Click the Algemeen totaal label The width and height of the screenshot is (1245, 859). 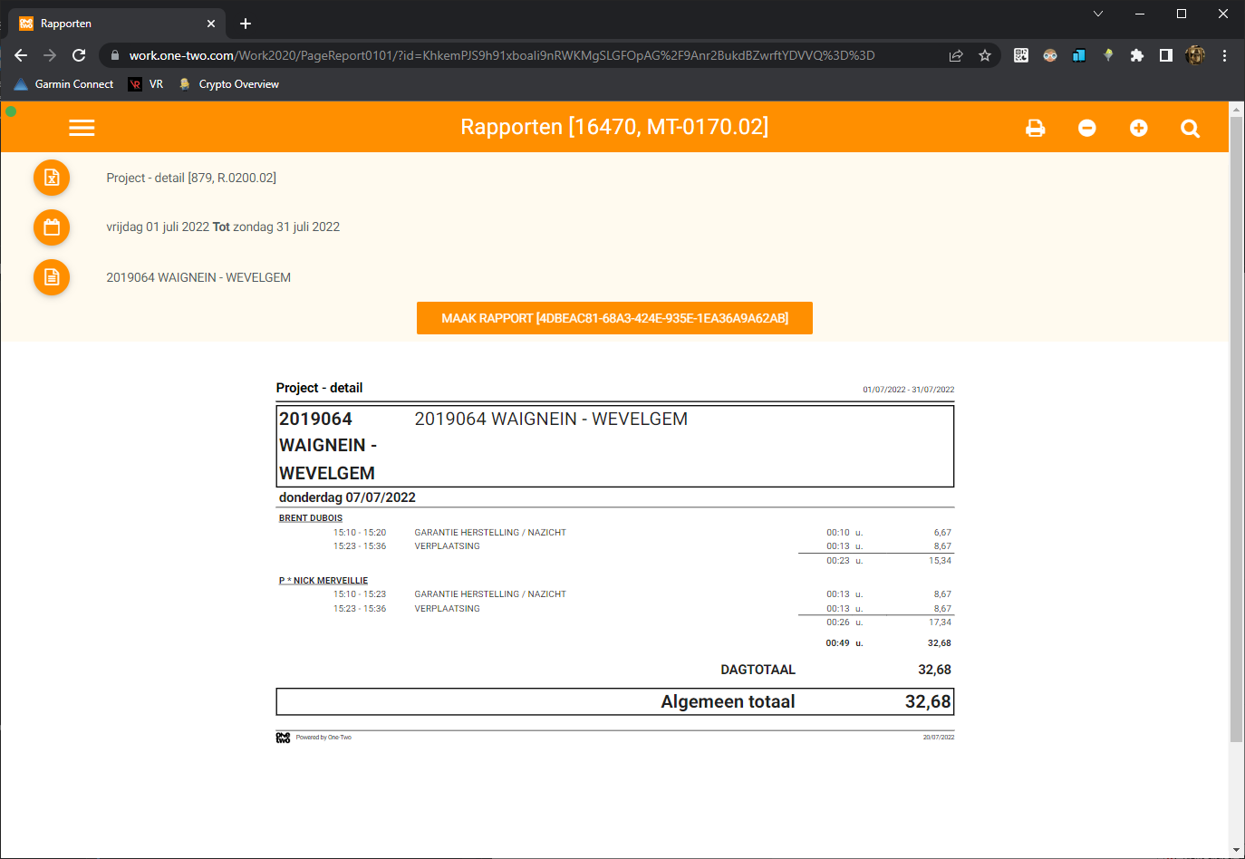tap(728, 701)
